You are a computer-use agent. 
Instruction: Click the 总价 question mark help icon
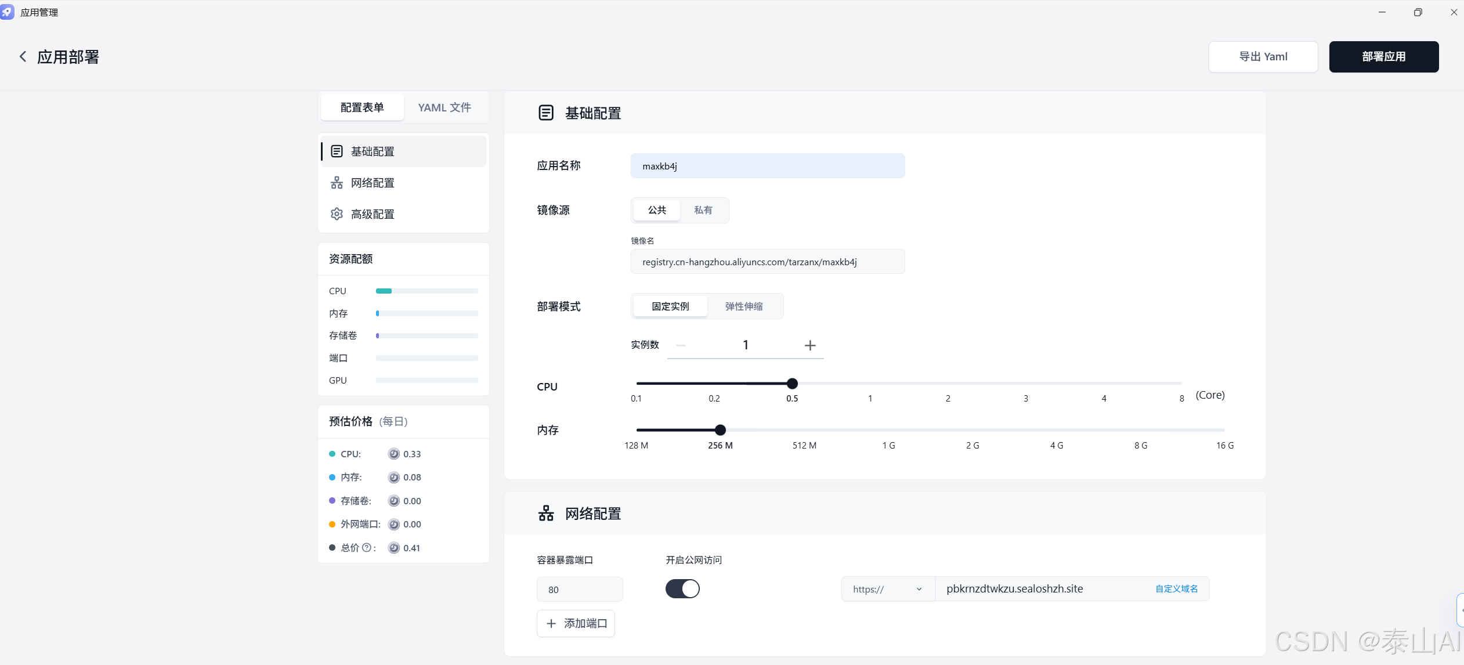(x=366, y=548)
